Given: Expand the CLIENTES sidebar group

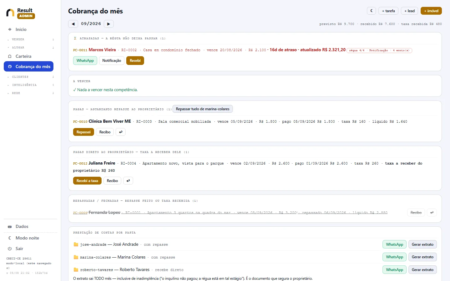Looking at the screenshot, I should point(30,77).
